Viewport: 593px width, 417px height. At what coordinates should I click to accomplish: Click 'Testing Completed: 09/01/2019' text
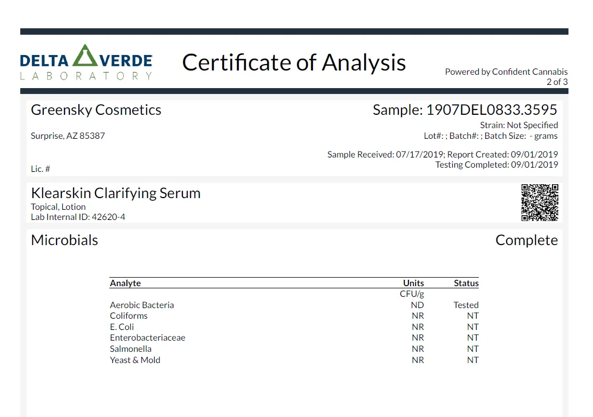pos(496,165)
